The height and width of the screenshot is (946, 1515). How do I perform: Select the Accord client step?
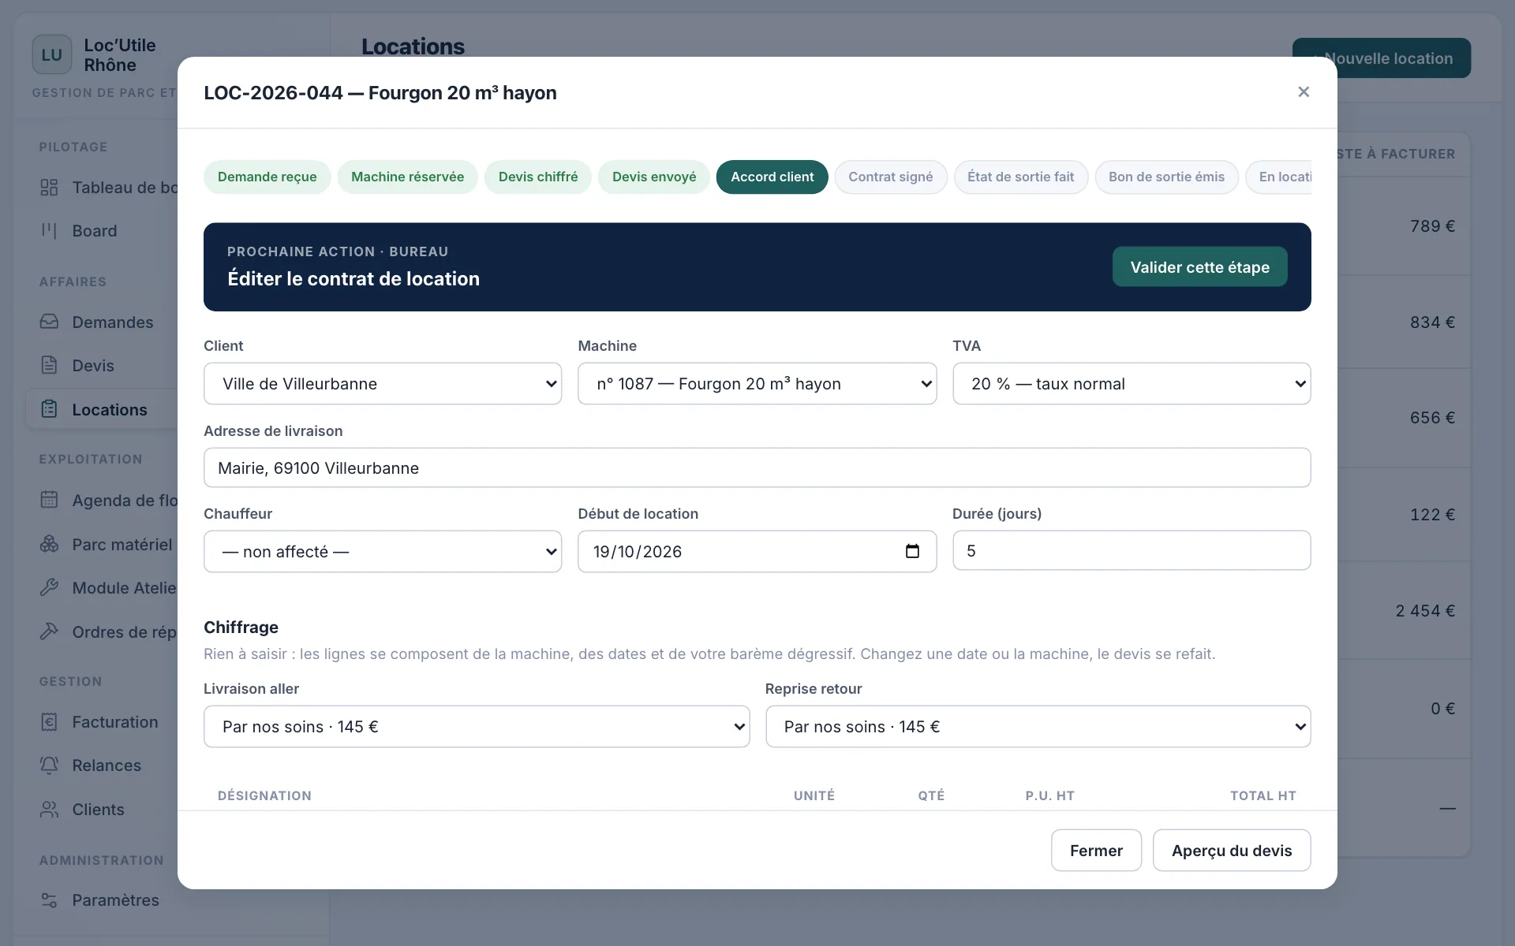click(x=772, y=177)
